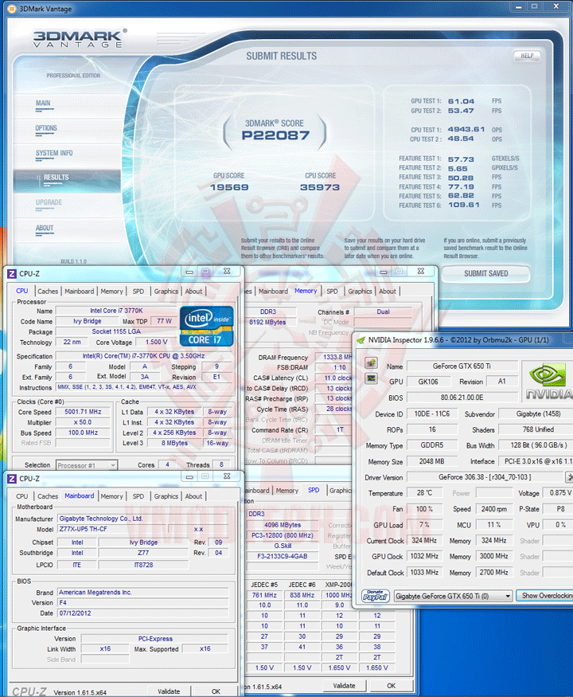Click the Intel Core i7 logo badge
573x697 pixels.
point(206,327)
